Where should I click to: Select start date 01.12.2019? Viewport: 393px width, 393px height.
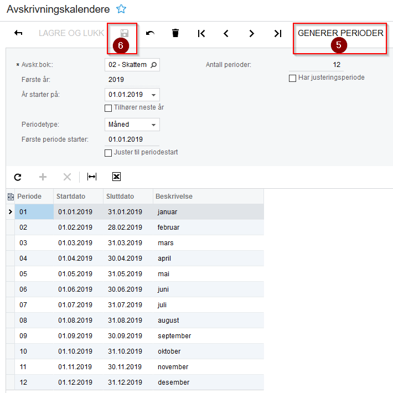[x=78, y=382]
